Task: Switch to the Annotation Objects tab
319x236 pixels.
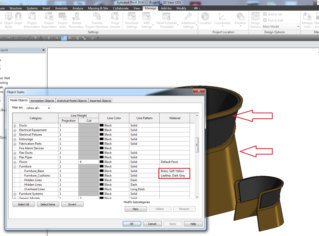Action: click(42, 101)
